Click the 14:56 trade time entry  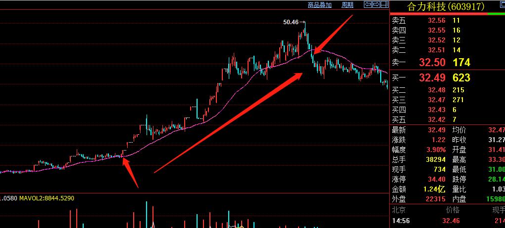tap(401, 221)
